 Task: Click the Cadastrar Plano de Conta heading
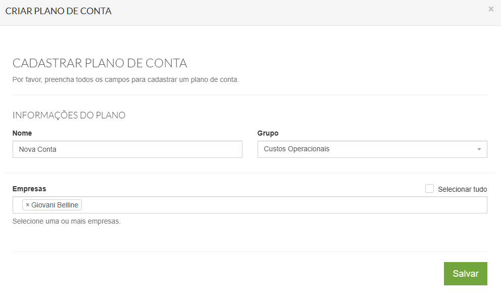(100, 63)
